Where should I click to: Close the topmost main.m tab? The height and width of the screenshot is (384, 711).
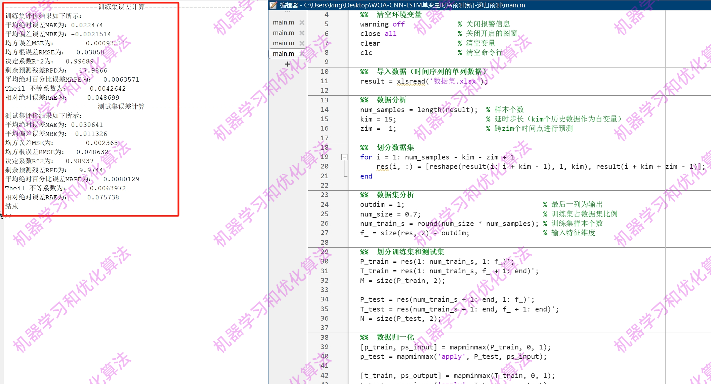coord(302,22)
